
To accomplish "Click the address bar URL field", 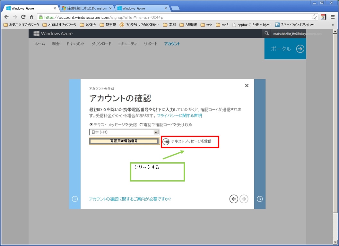I will [x=176, y=17].
